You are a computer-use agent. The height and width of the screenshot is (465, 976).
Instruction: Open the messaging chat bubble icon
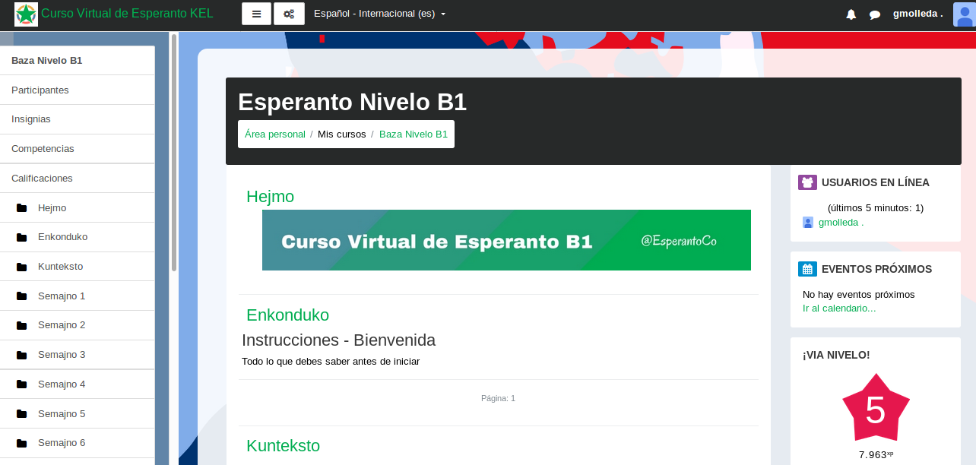pyautogui.click(x=875, y=14)
